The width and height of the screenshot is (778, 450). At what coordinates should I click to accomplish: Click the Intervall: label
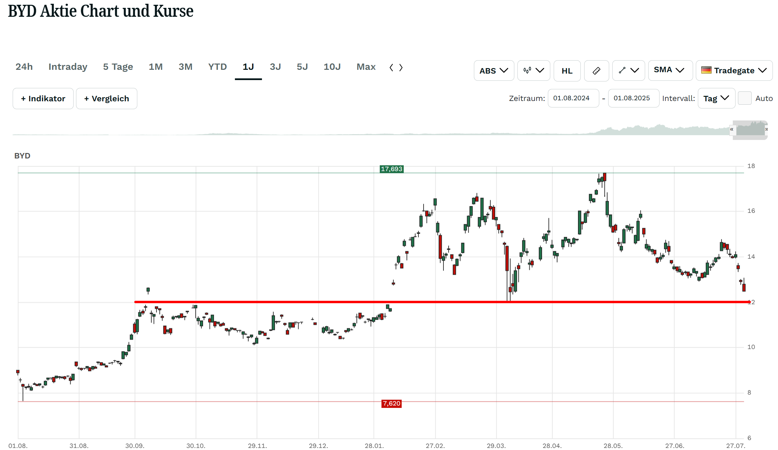click(x=678, y=99)
